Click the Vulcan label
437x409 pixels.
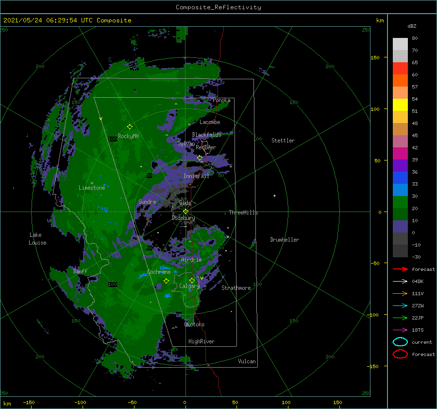[x=247, y=361]
